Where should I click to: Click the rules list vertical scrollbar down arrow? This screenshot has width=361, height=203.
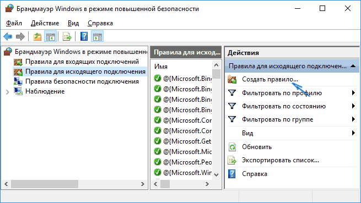point(217,175)
